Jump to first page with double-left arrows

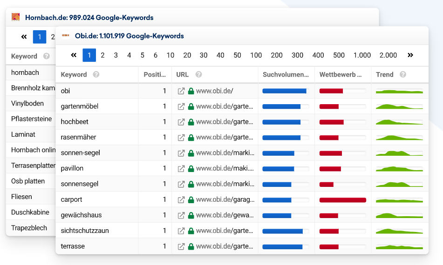pos(74,55)
